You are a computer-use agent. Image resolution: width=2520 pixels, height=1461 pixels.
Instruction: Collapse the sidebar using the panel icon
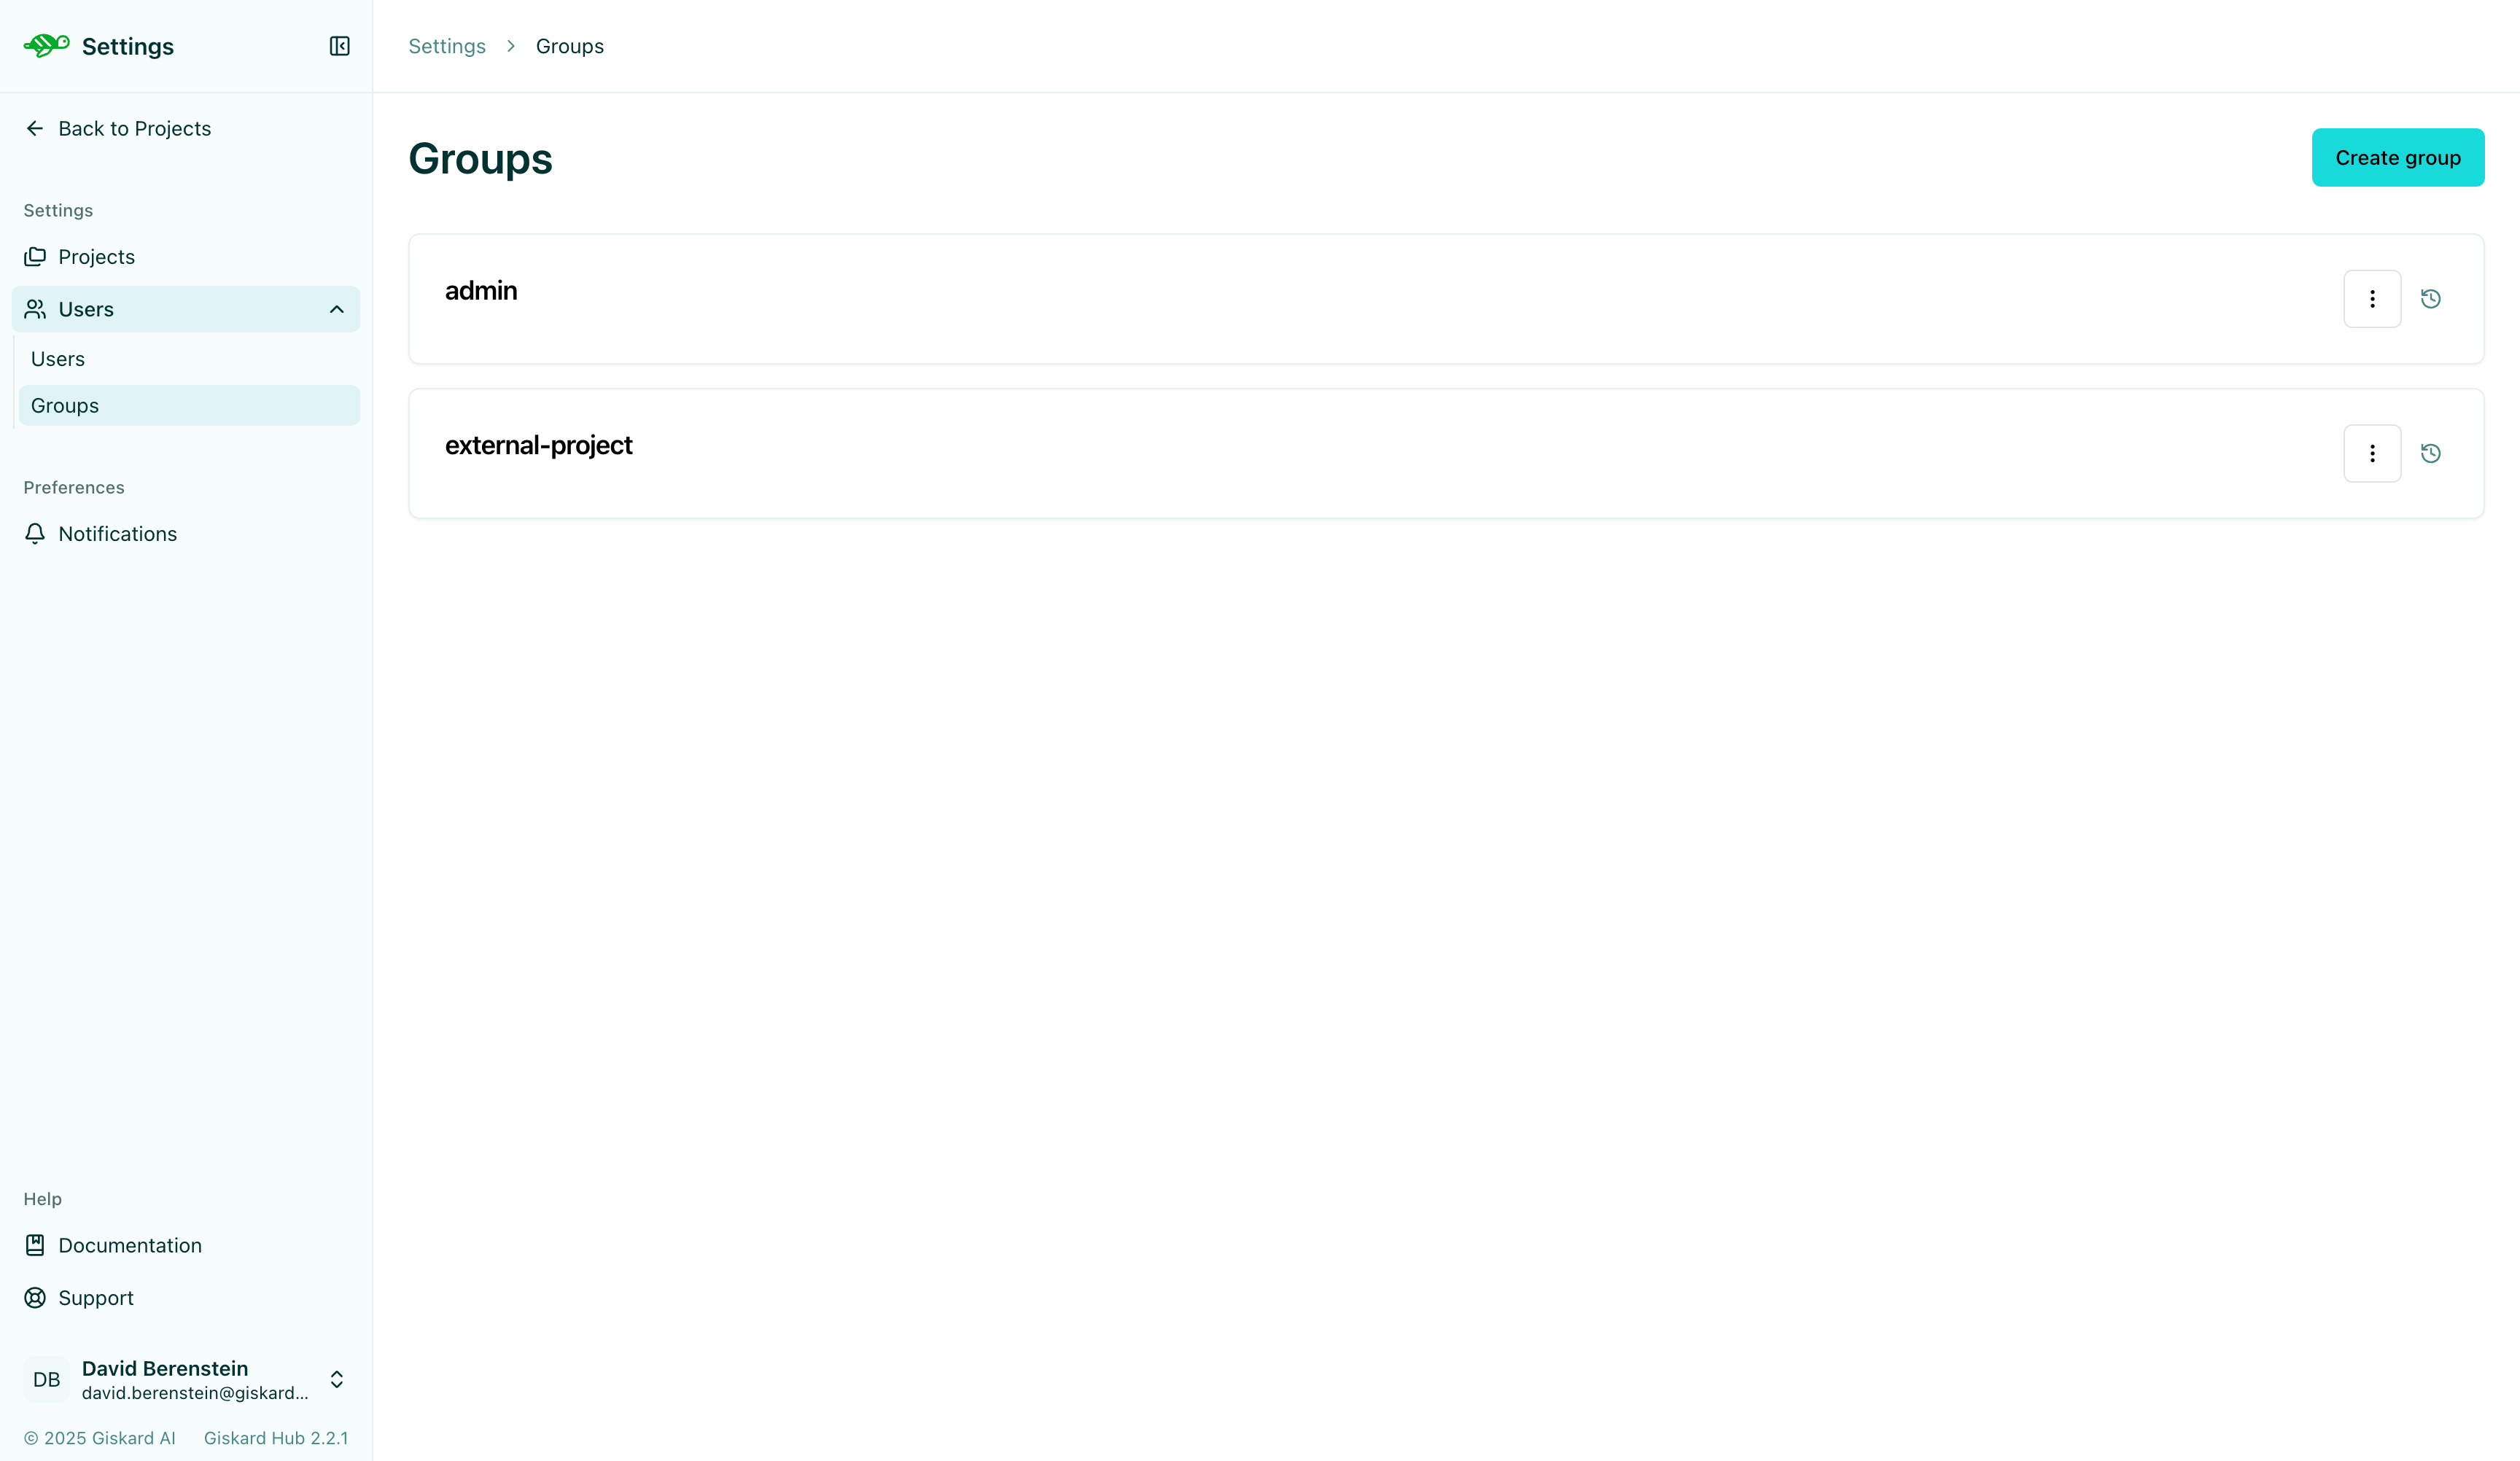(x=338, y=46)
